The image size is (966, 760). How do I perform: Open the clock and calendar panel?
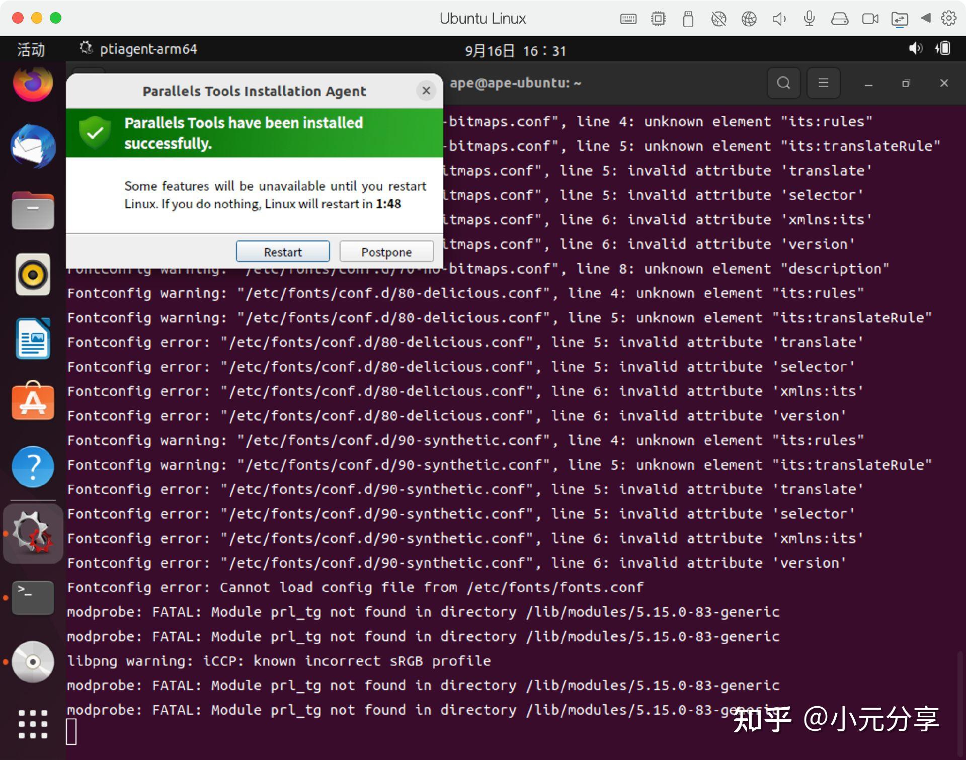515,50
